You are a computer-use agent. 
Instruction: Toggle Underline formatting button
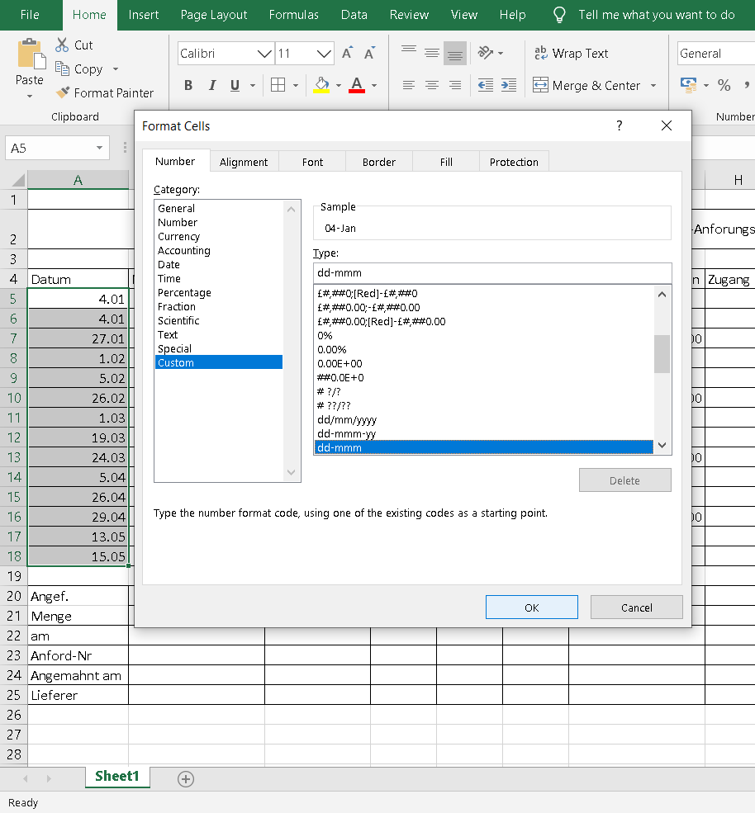(x=235, y=85)
